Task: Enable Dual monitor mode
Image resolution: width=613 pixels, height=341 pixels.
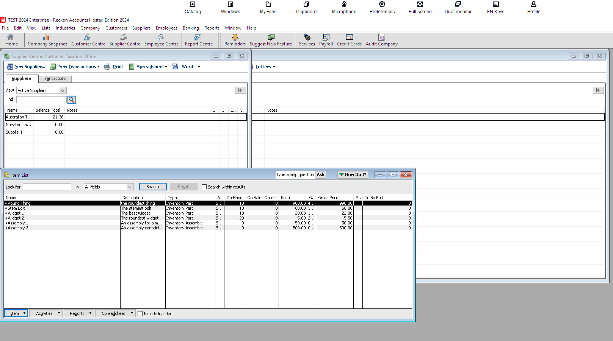Action: [x=458, y=8]
